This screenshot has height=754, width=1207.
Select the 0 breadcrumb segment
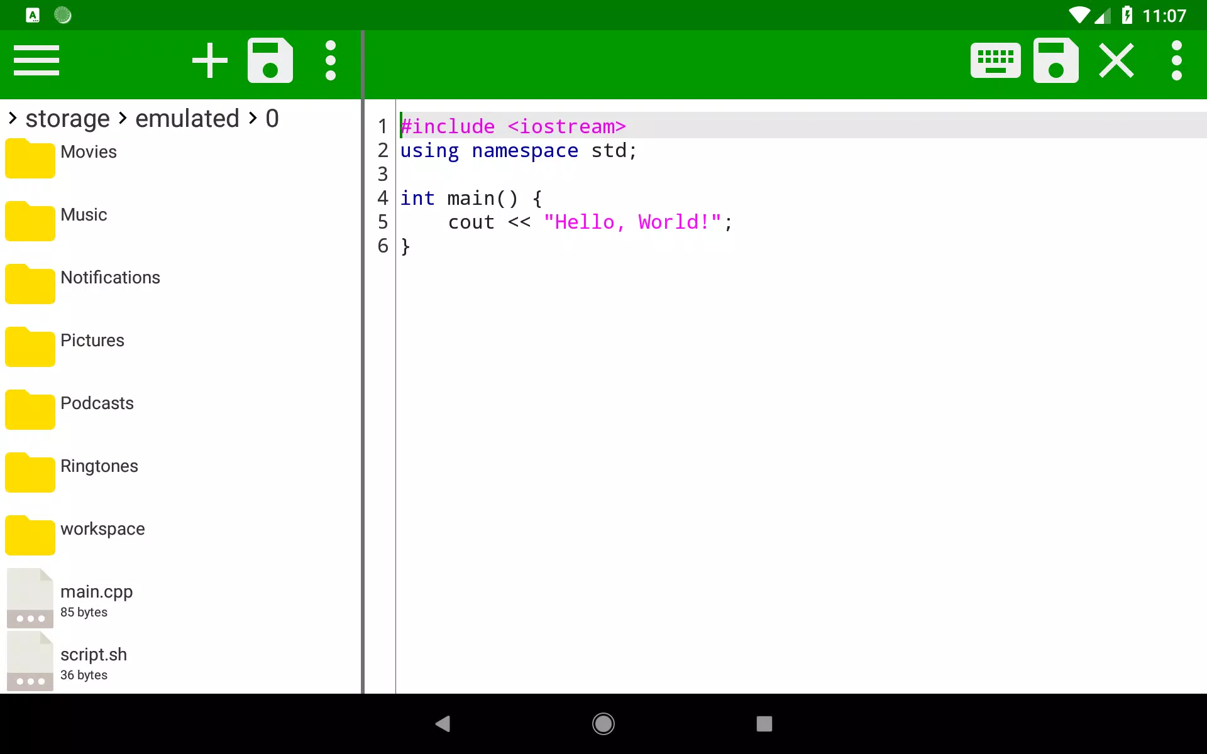pyautogui.click(x=272, y=118)
